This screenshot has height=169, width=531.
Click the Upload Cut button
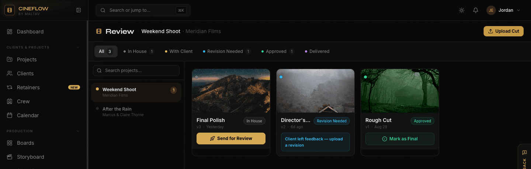[x=503, y=31]
